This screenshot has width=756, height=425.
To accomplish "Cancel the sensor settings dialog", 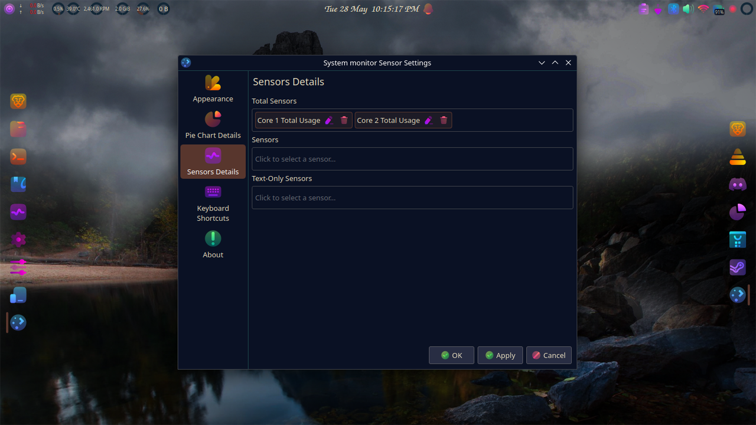I will (549, 355).
